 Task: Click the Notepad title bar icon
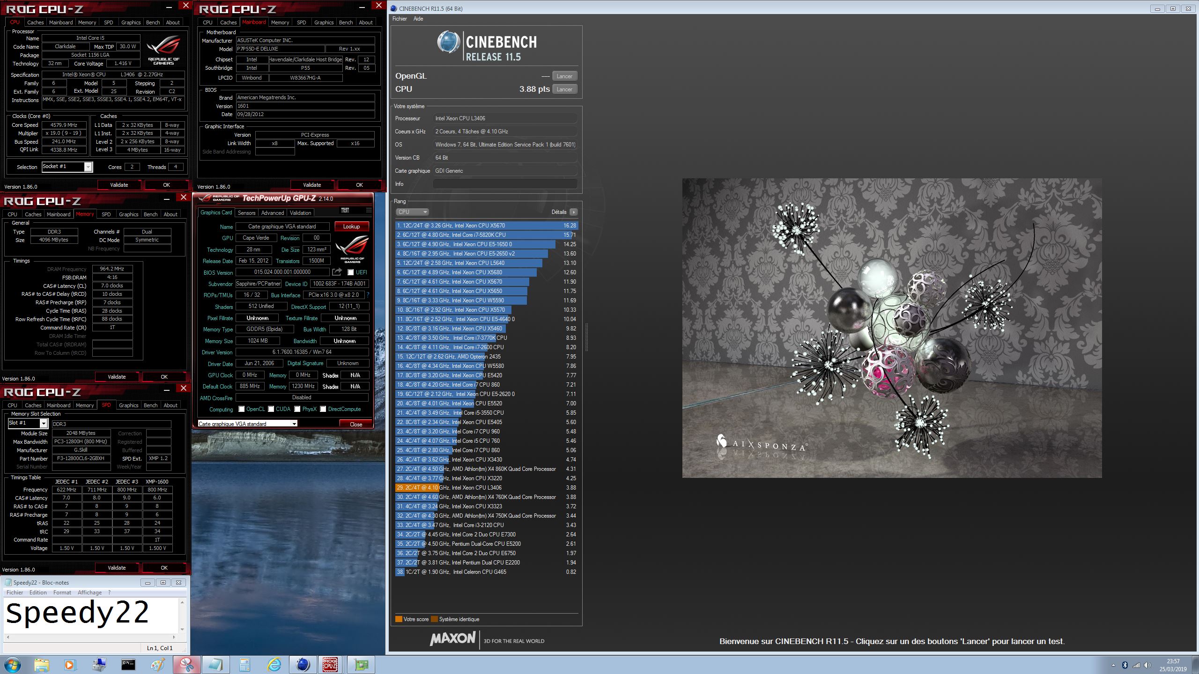(x=7, y=583)
